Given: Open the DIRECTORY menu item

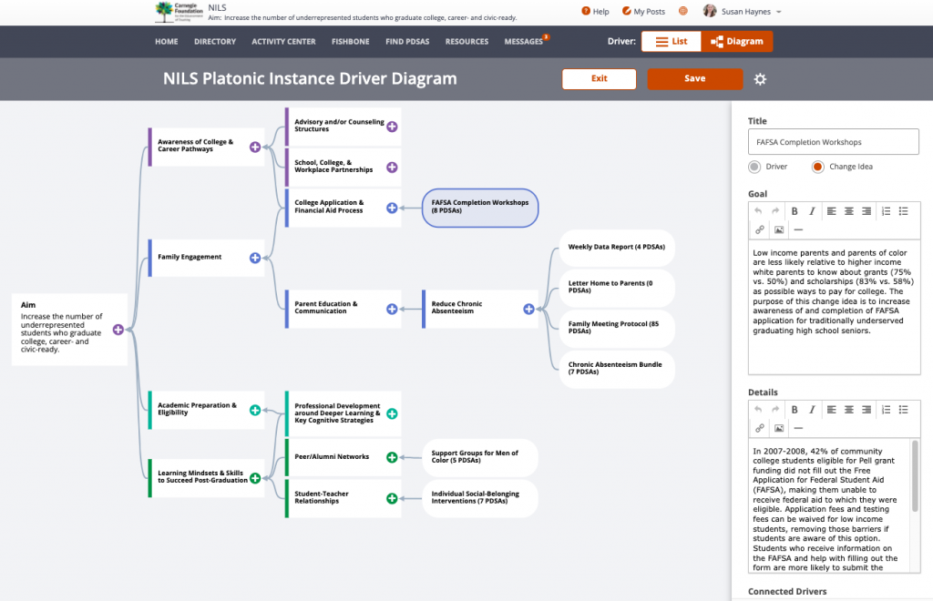Looking at the screenshot, I should coord(215,42).
